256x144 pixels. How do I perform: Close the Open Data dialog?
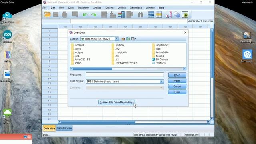pyautogui.click(x=185, y=32)
